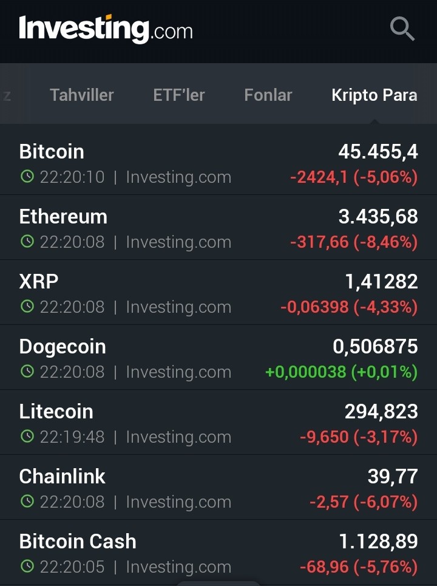
Task: Switch to the ETF'ler tab
Action: click(179, 95)
